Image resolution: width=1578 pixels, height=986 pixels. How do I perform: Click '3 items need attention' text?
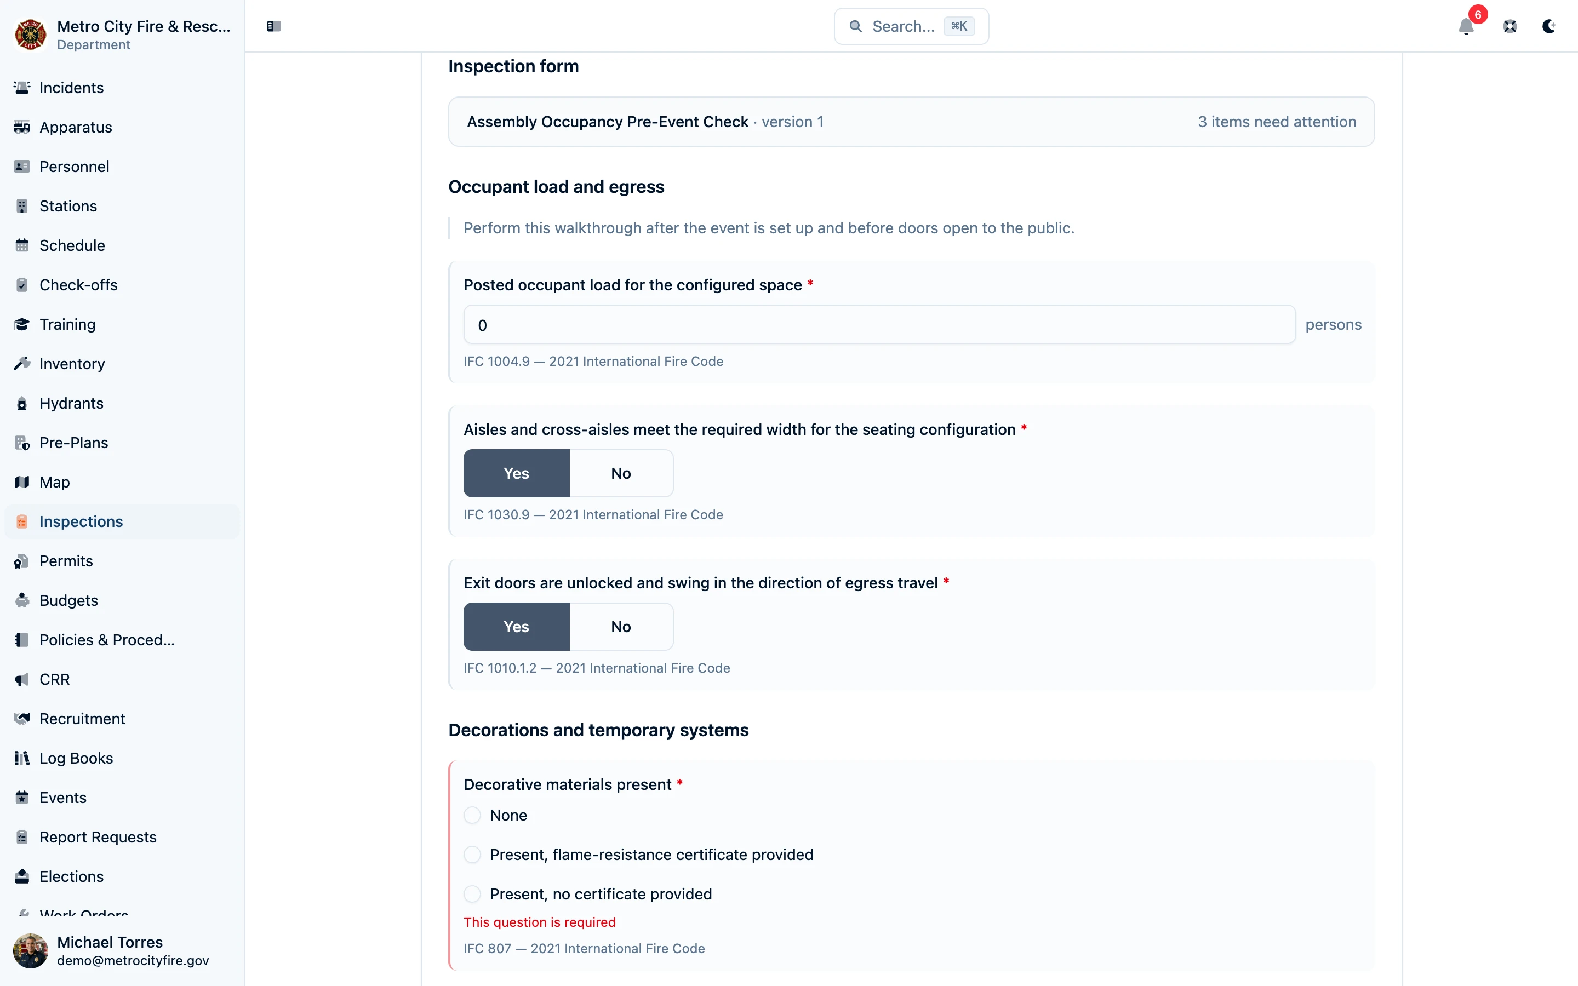coord(1277,122)
